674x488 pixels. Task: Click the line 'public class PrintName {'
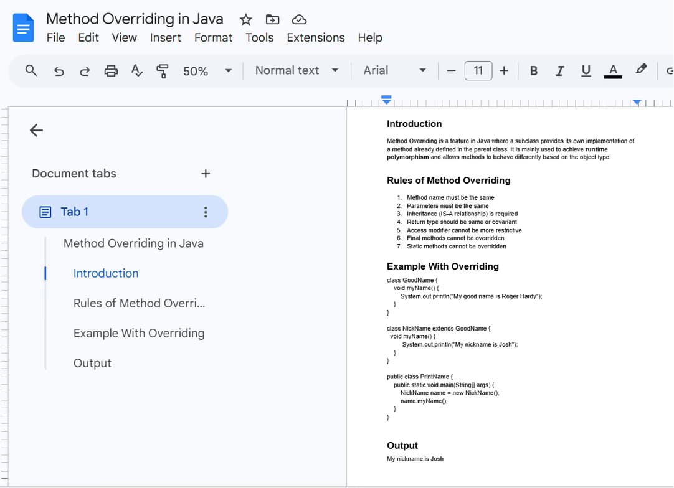[x=419, y=377]
